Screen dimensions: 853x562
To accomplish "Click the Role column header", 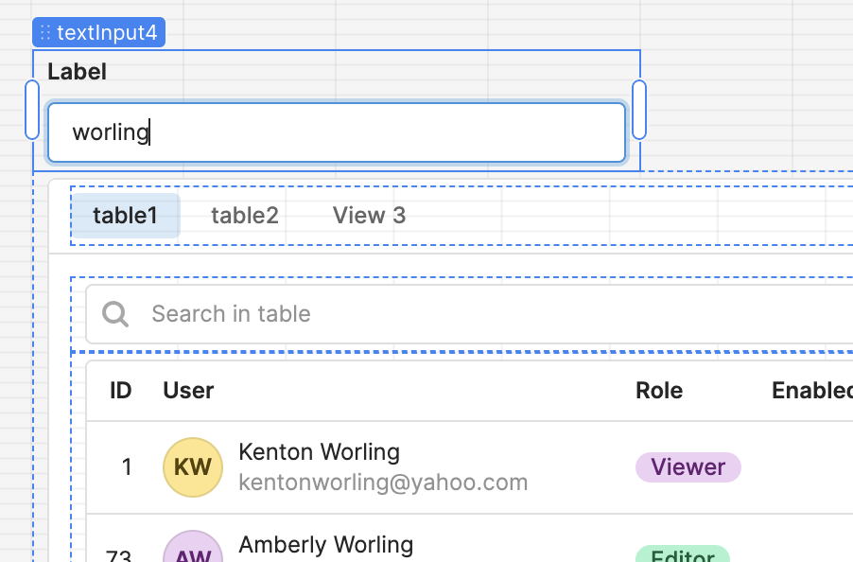I will (x=659, y=391).
